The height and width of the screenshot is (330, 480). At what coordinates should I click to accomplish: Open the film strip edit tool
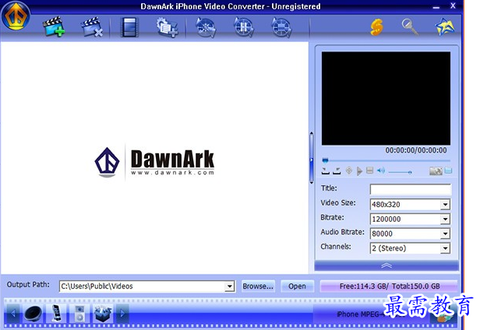[129, 27]
